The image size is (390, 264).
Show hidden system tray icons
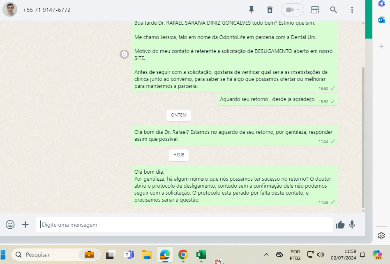pyautogui.click(x=266, y=255)
